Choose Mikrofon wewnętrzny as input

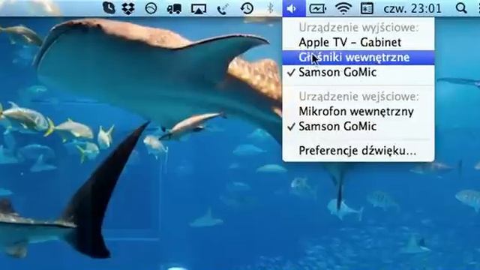(358, 112)
